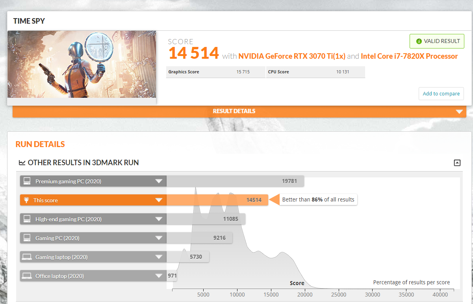Expand the Result Details orange bar arrow
Screen dimensions: 473x304
click(x=459, y=112)
